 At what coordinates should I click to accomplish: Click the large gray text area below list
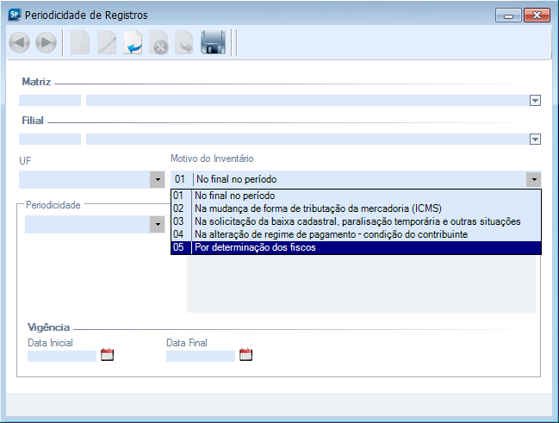coord(362,284)
